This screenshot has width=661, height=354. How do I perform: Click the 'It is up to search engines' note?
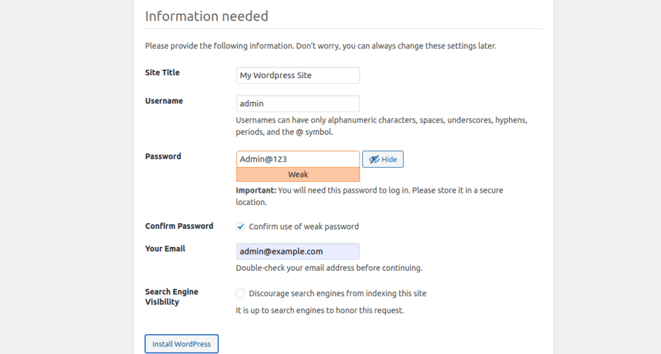point(320,310)
